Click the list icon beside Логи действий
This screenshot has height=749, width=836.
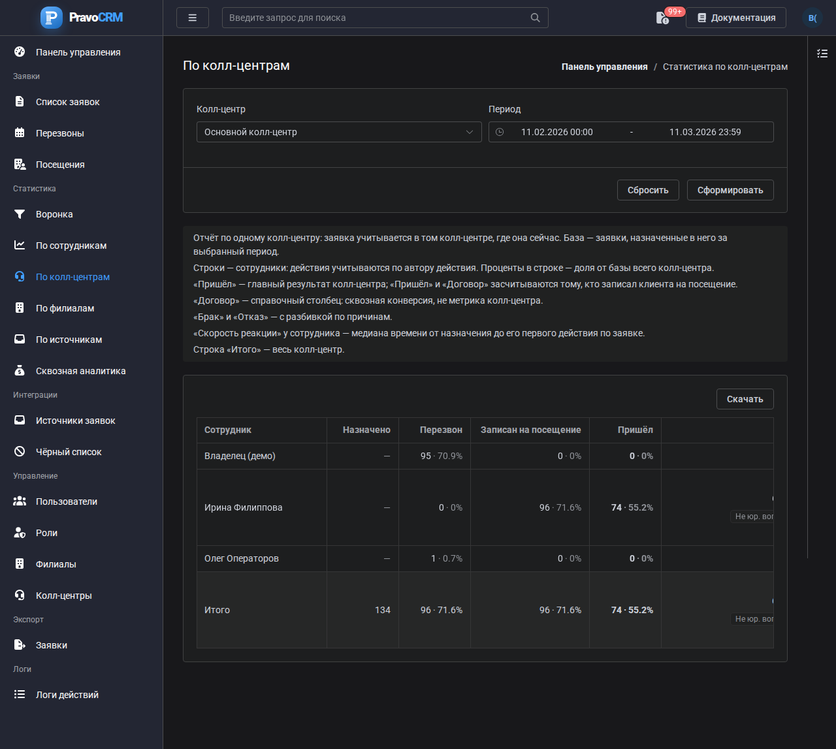pyautogui.click(x=20, y=695)
